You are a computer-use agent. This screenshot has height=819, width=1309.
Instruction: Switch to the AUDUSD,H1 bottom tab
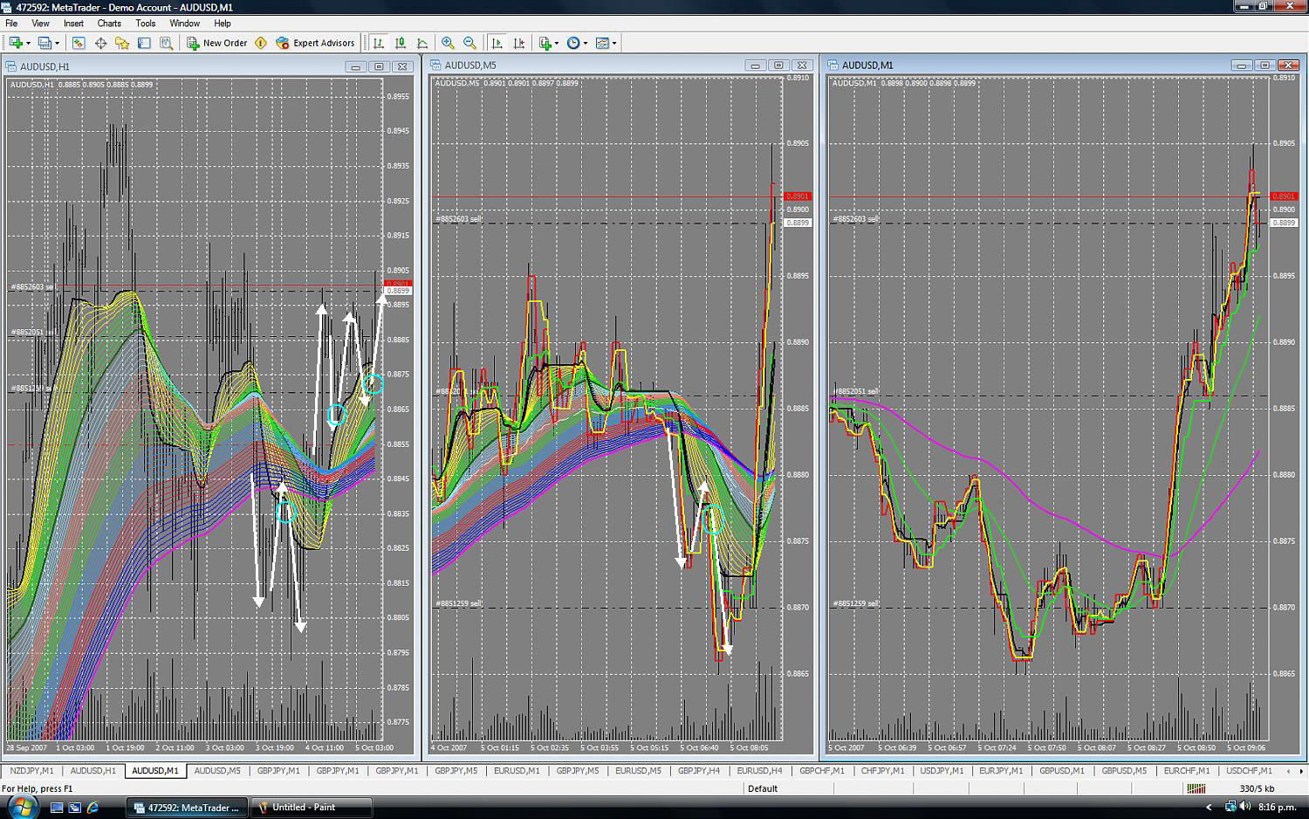tap(93, 771)
